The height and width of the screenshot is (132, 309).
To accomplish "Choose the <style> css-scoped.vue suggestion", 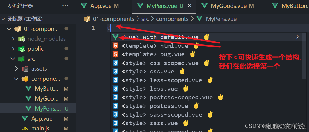I will 206,63.
